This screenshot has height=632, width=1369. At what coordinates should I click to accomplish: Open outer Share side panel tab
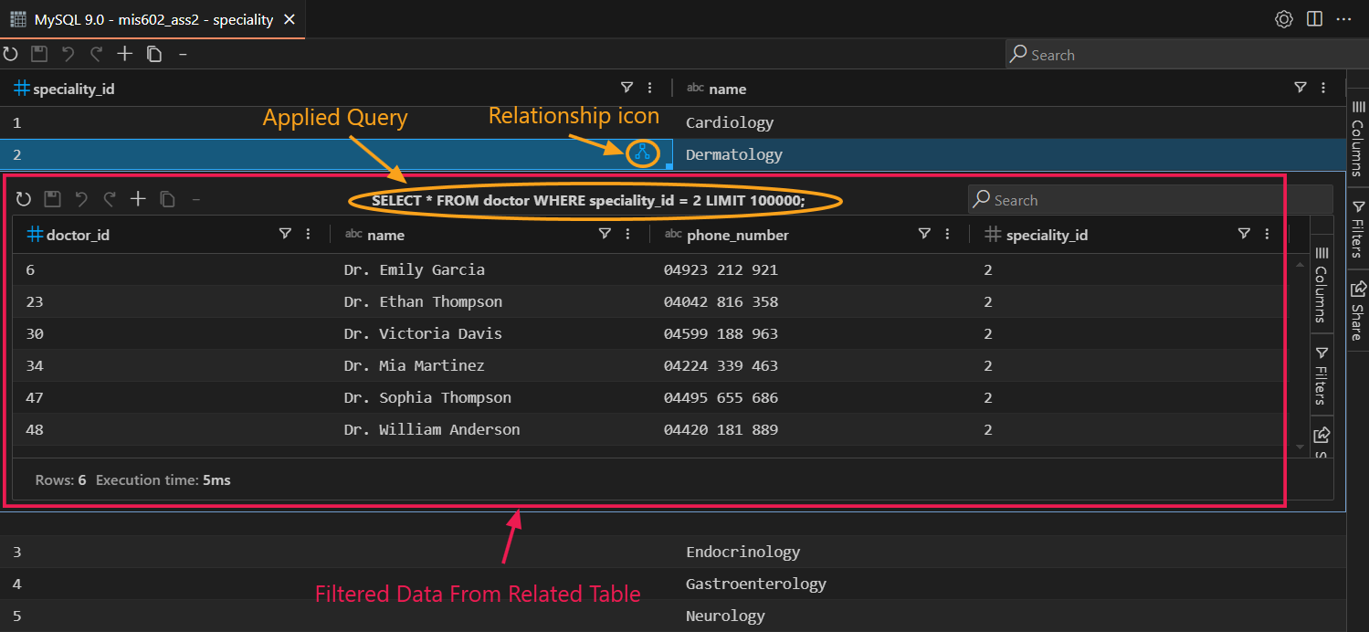click(x=1358, y=311)
